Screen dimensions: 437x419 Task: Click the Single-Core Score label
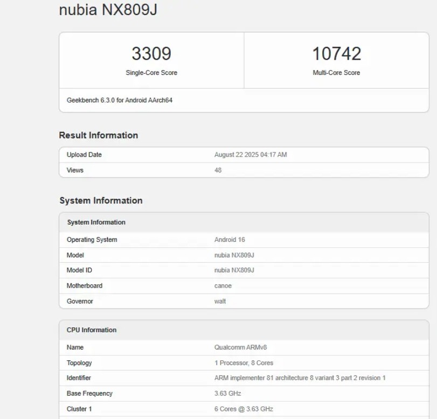click(x=151, y=73)
